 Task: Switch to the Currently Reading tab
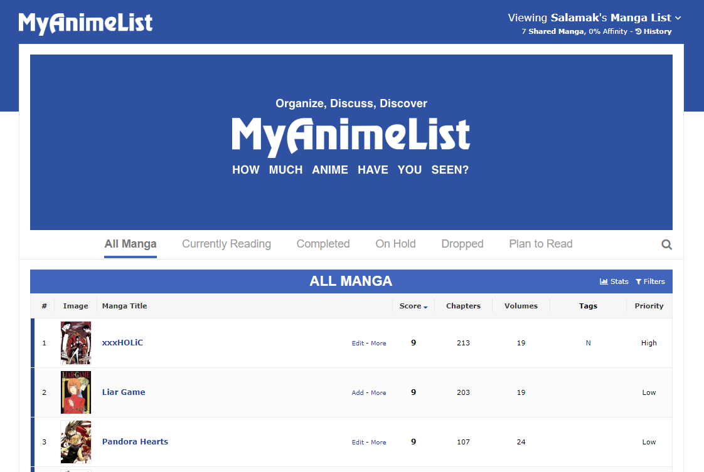click(x=227, y=244)
